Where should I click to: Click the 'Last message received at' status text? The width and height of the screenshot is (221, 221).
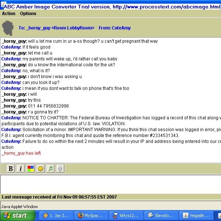(59, 197)
